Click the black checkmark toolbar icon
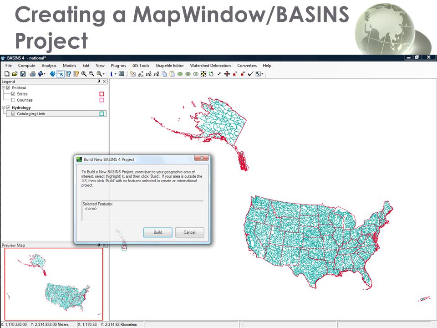Image resolution: width=437 pixels, height=328 pixels. click(x=250, y=74)
